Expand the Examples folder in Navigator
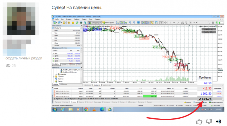Image resolution: width=227 pixels, height=126 pixels. coord(56,74)
